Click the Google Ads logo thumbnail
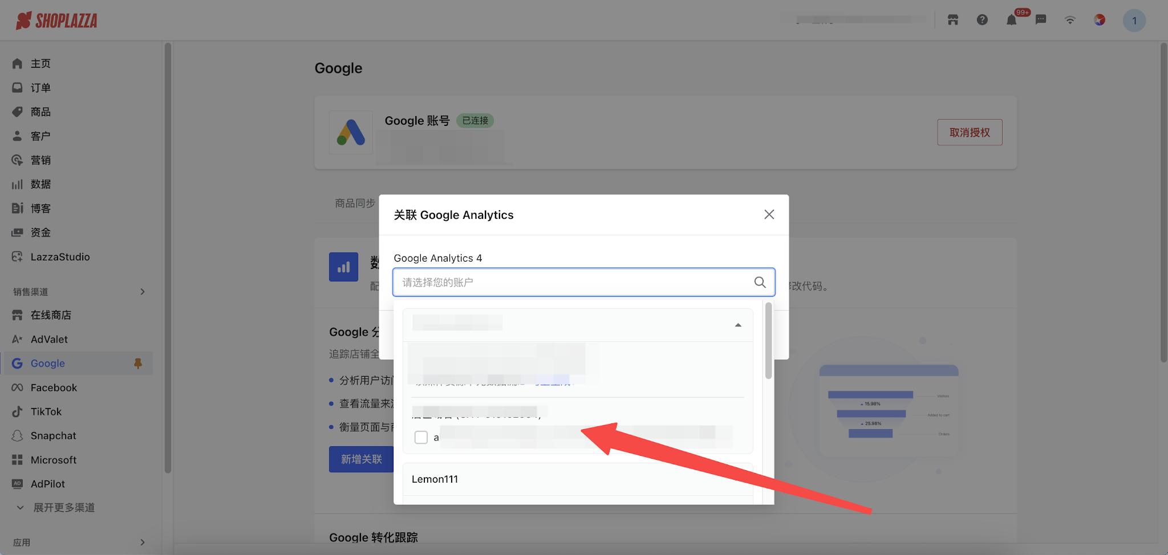The image size is (1168, 555). click(351, 132)
